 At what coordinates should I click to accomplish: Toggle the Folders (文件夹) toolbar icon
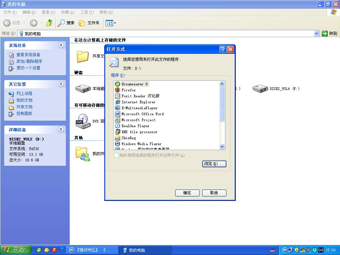click(82, 23)
